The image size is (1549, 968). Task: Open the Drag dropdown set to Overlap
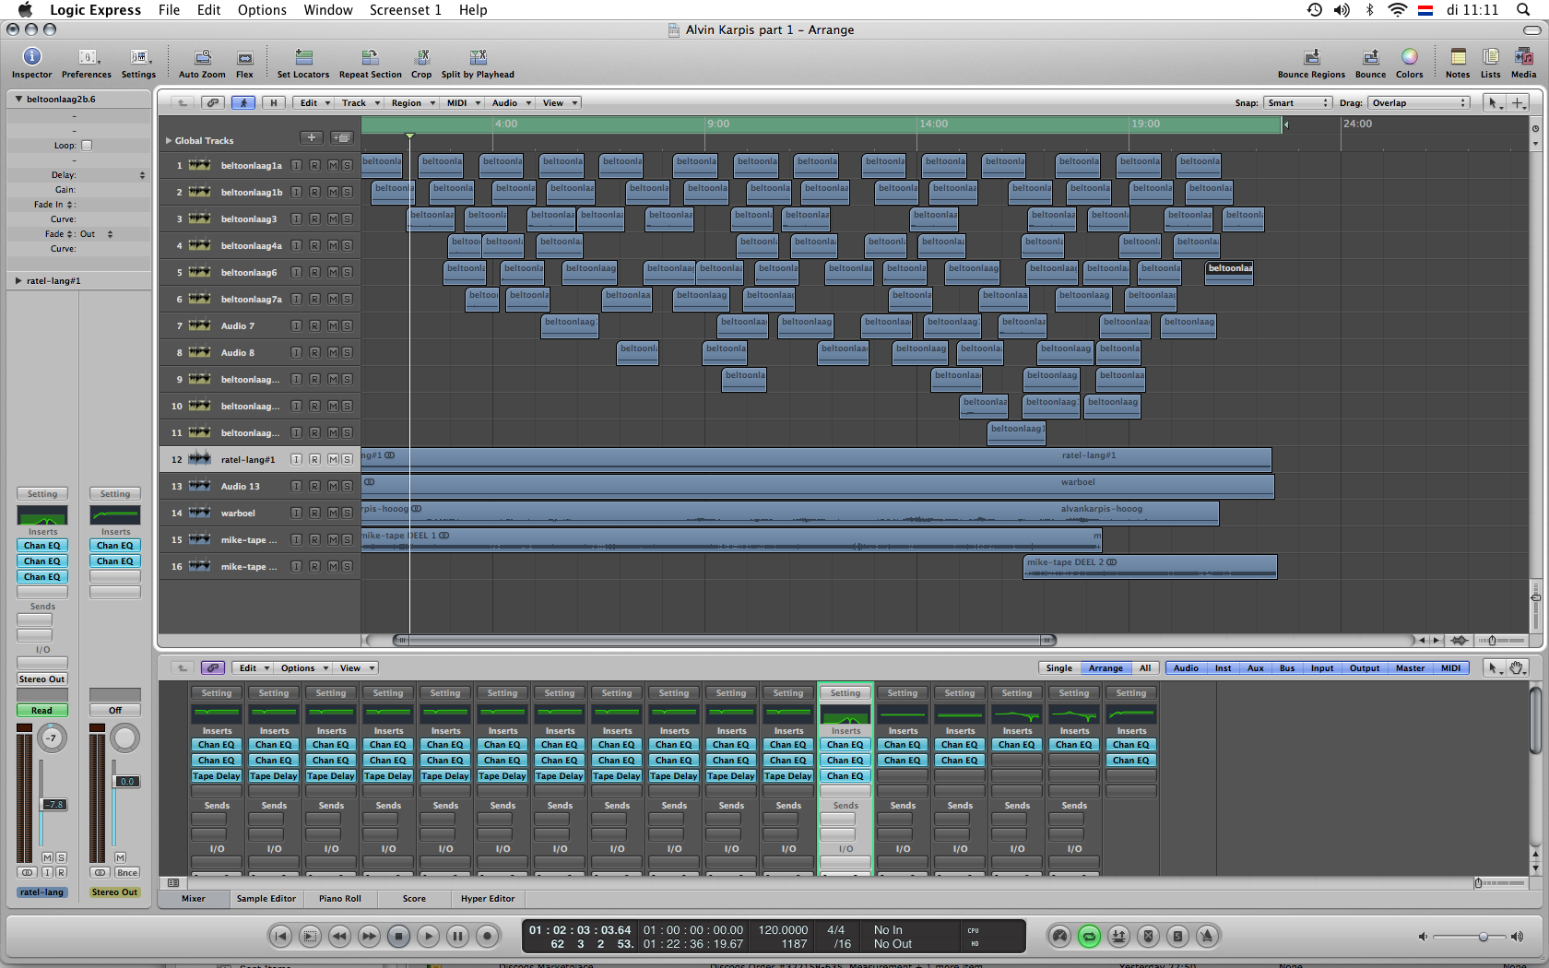point(1418,103)
